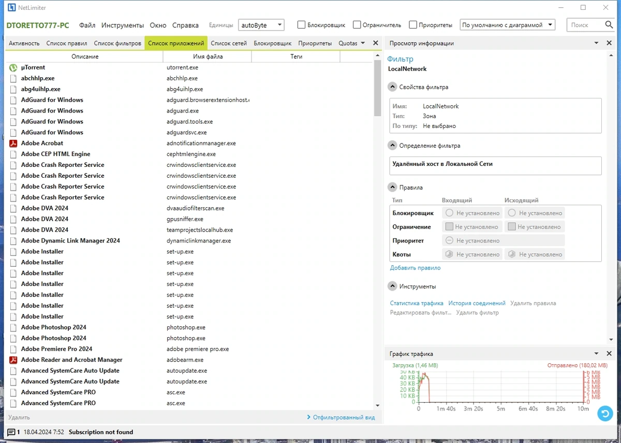Click file icon of abchhlp.exe row
This screenshot has width=621, height=443.
(13, 78)
